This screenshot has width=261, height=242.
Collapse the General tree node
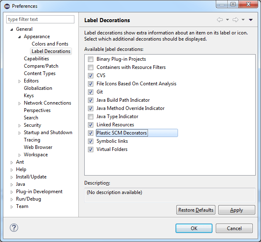tap(12, 30)
